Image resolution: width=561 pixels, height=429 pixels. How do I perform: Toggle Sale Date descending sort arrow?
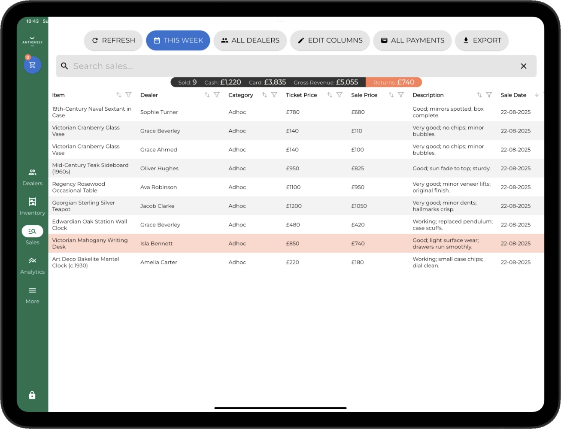(537, 95)
